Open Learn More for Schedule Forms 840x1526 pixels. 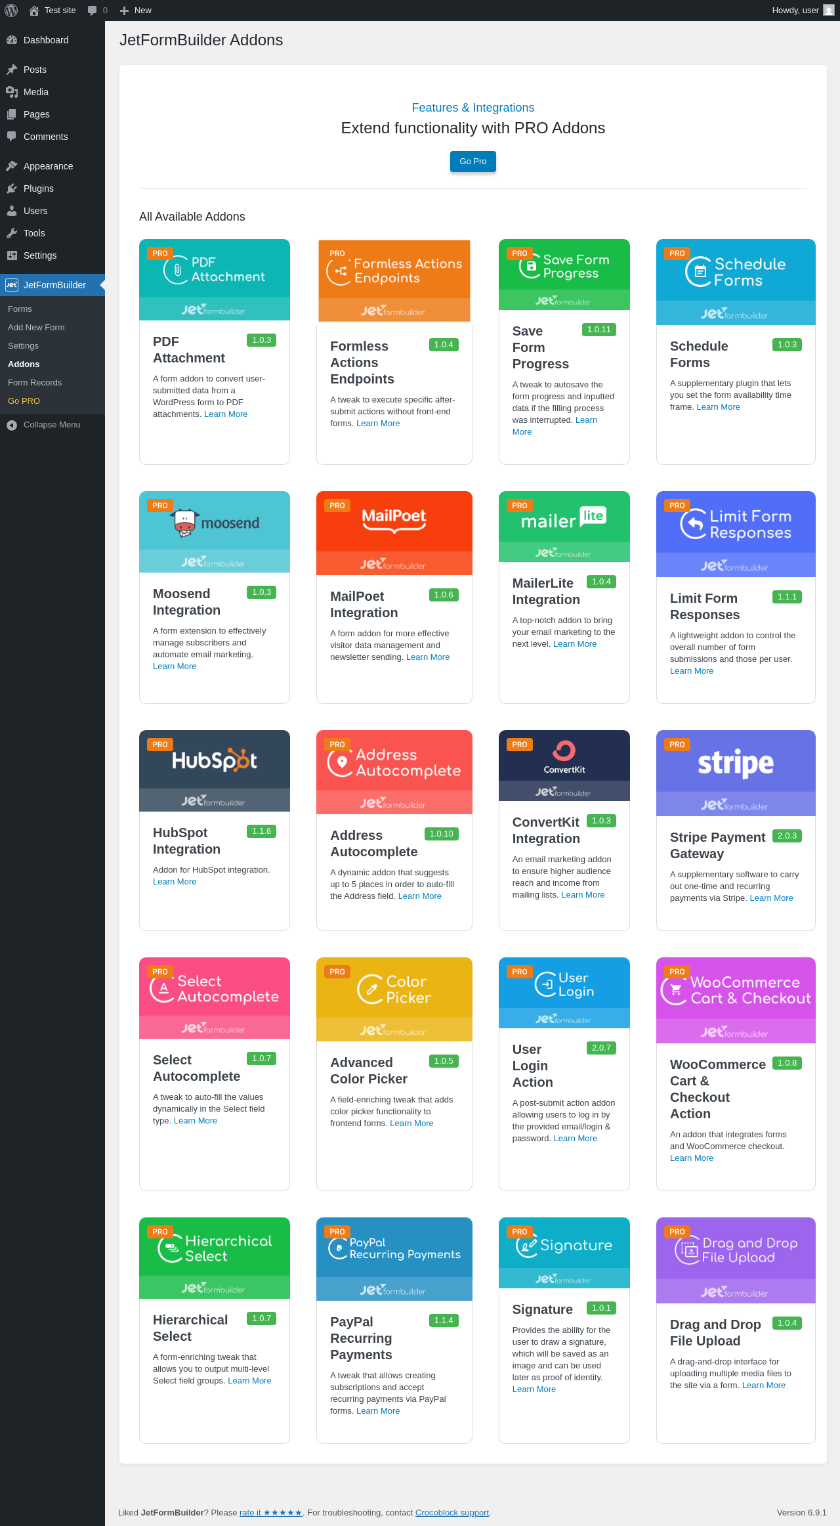(x=718, y=407)
